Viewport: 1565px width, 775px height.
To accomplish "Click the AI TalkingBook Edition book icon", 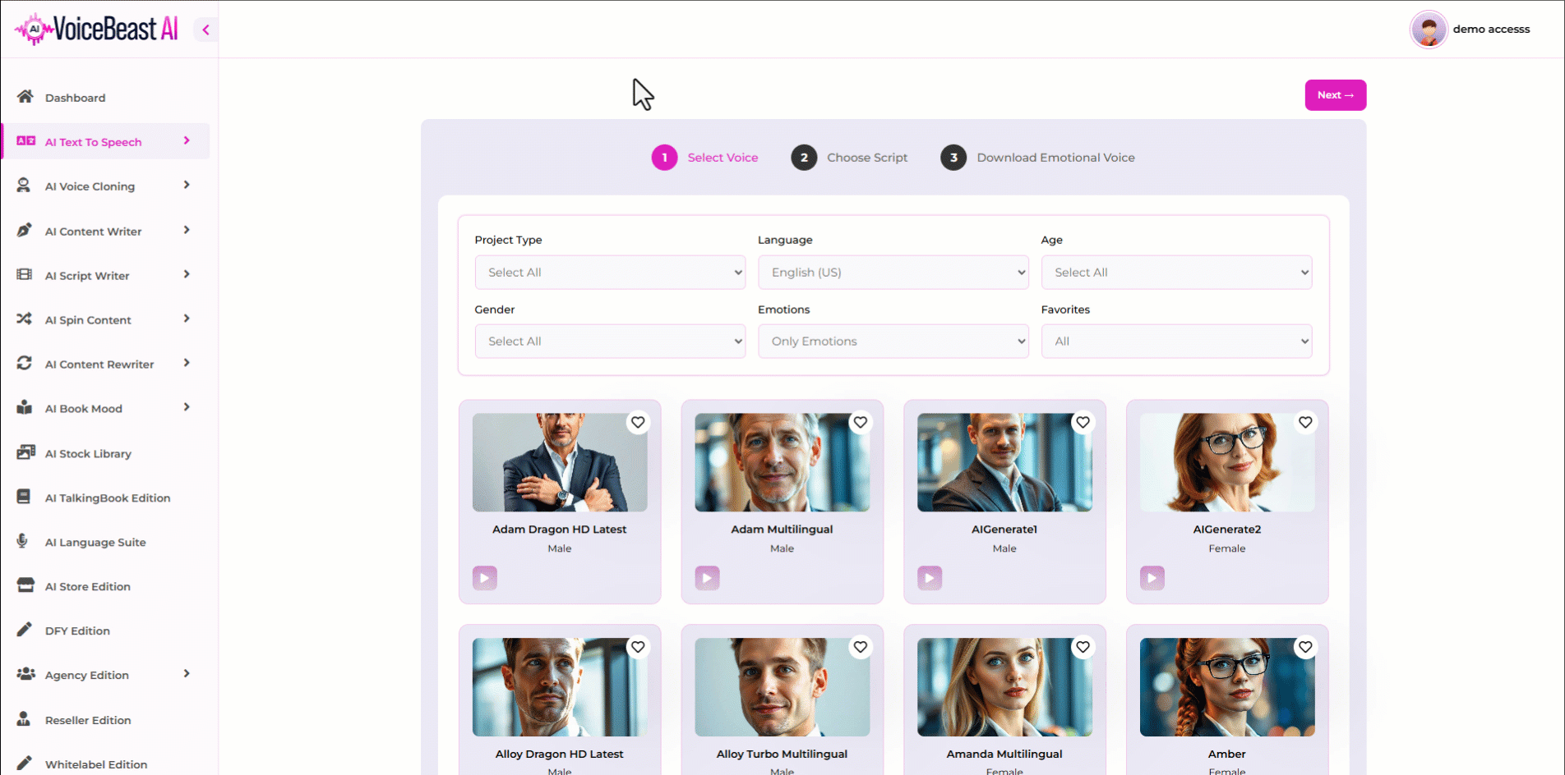I will click(x=24, y=497).
